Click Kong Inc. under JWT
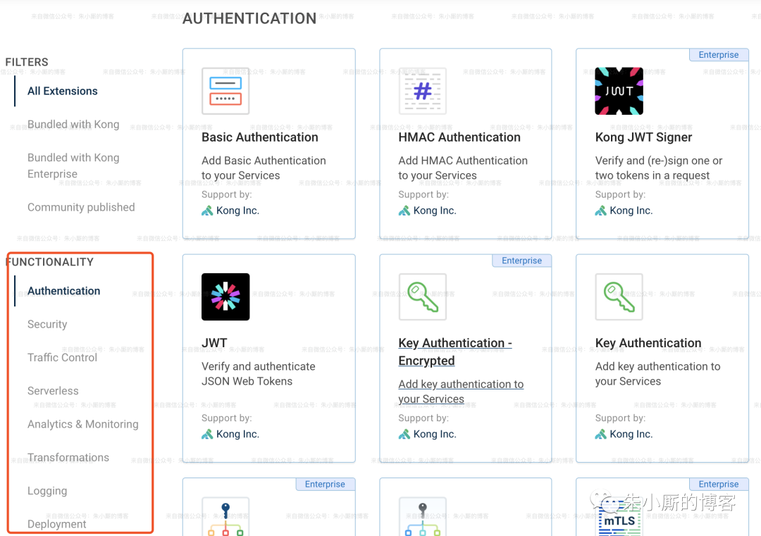Screen dimensions: 761x536 238,434
